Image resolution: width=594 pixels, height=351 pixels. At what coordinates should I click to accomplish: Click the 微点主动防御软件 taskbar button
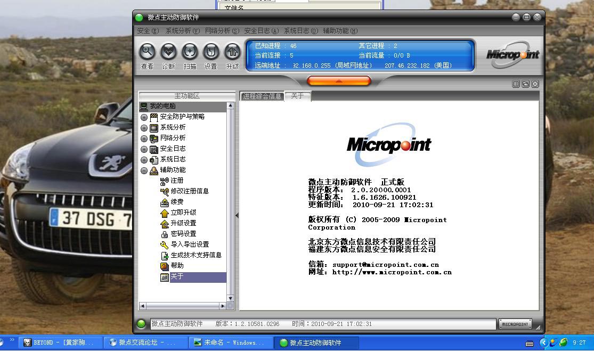coord(316,342)
